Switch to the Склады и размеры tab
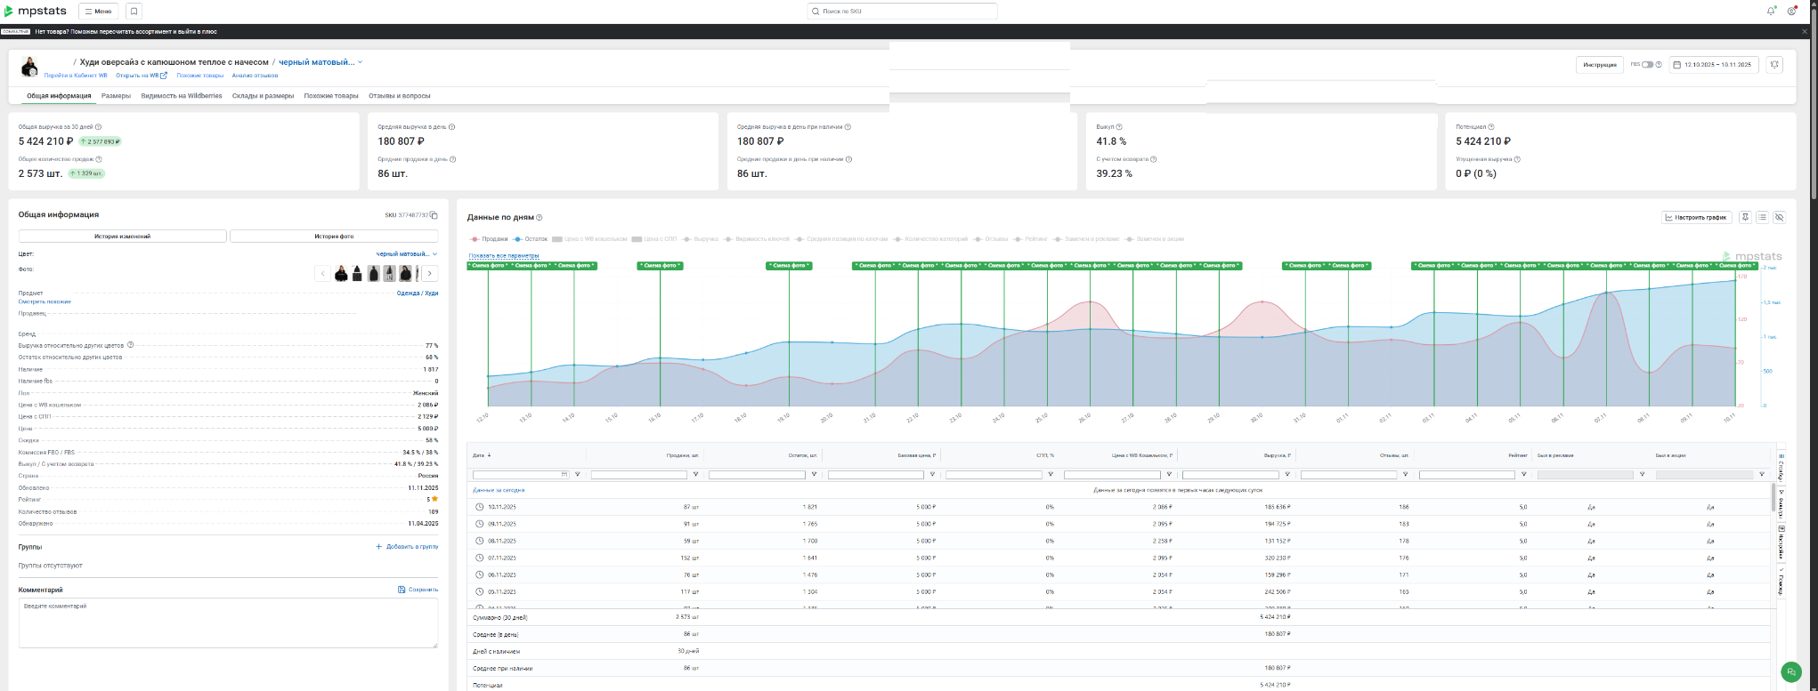 click(263, 96)
